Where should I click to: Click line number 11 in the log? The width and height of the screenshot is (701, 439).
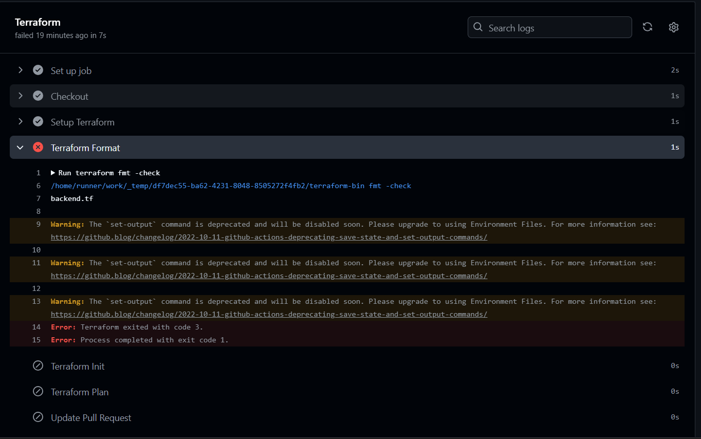click(x=36, y=263)
